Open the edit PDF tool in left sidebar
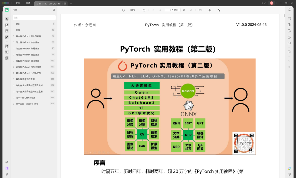The width and height of the screenshot is (296, 178). [7, 25]
